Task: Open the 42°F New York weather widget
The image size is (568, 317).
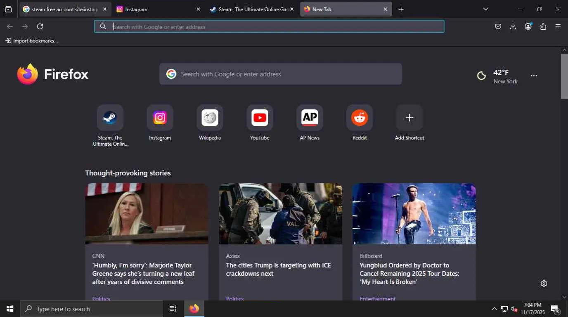Action: click(498, 76)
